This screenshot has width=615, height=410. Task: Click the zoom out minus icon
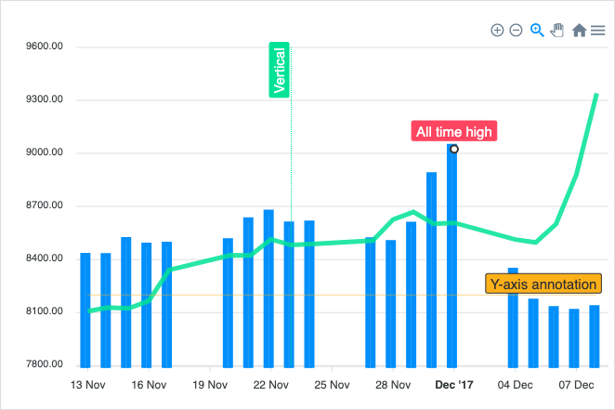pos(517,31)
